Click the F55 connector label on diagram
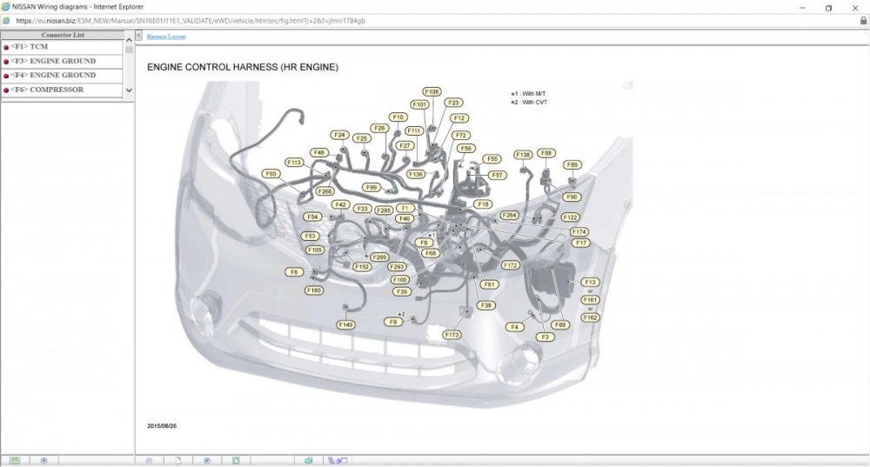Viewport: 870px width, 467px height. coord(492,158)
